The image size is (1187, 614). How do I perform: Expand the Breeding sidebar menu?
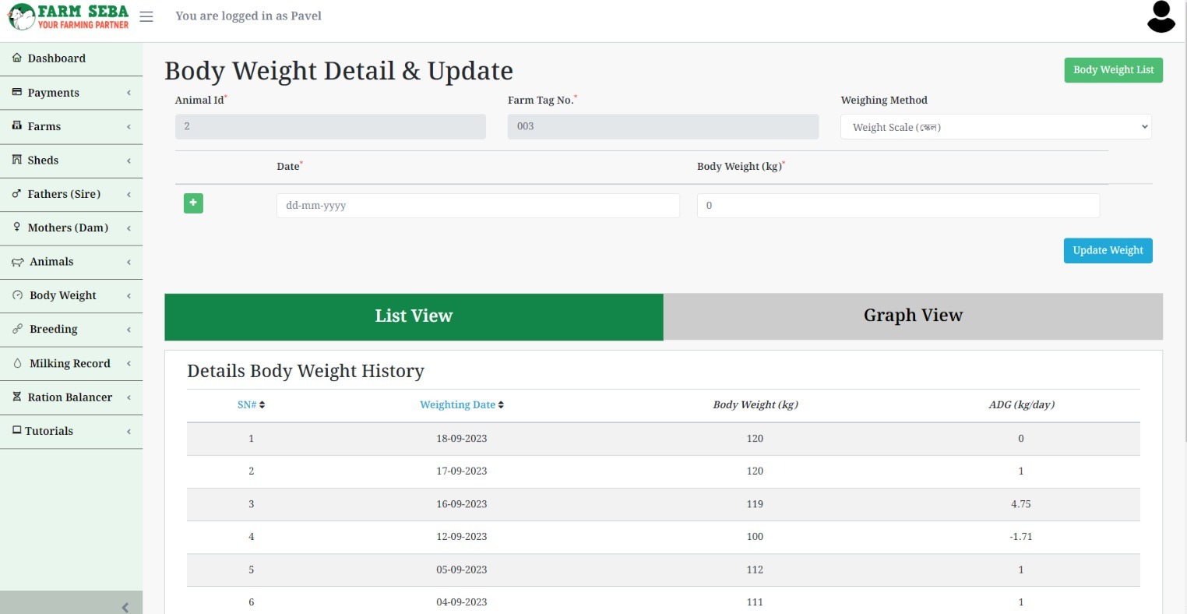pos(71,330)
